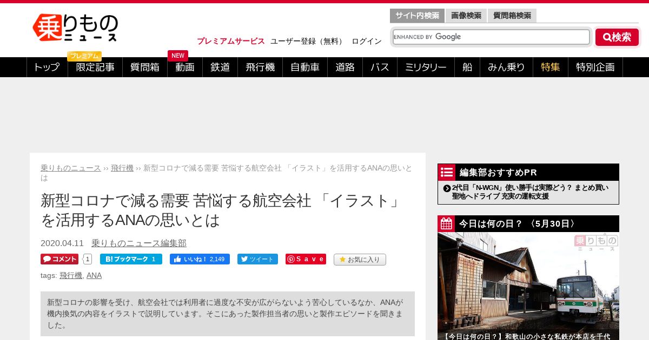
Task: Click the red コメント button
Action: click(x=59, y=259)
